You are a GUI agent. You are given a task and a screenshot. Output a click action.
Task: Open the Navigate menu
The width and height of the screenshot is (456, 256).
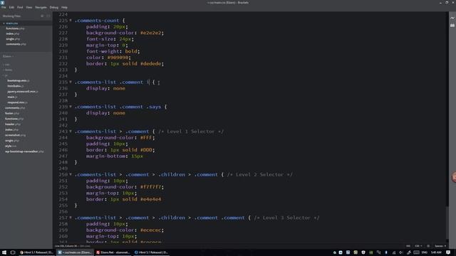coord(41,7)
